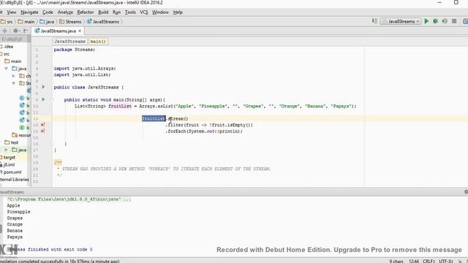Select External Libraries in project tree
468x263 pixels.
click(x=15, y=180)
